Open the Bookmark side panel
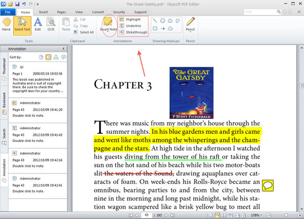Viewport: 304px width, 219px height. tap(4, 101)
